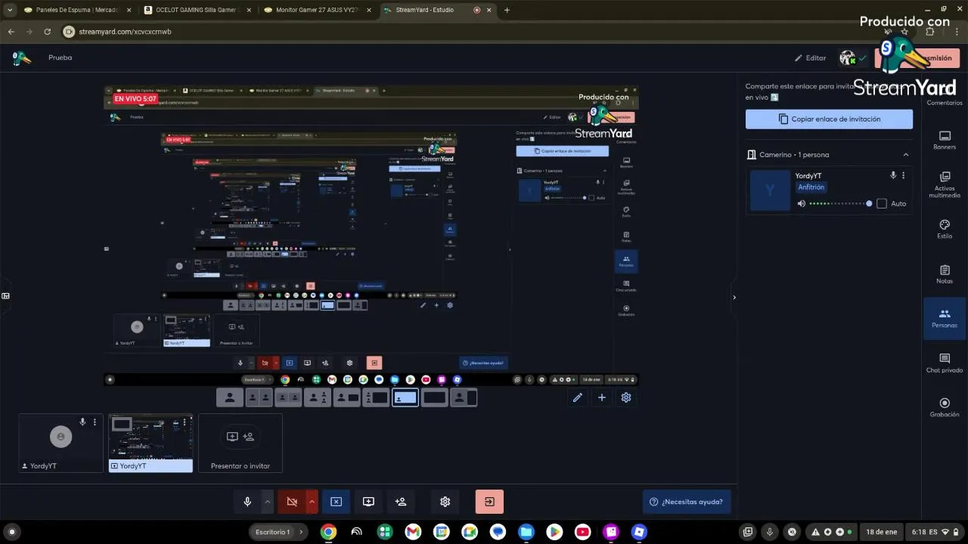Open Escritorio 1 desk switcher
Screen dimensions: 968x544
[x=278, y=532]
